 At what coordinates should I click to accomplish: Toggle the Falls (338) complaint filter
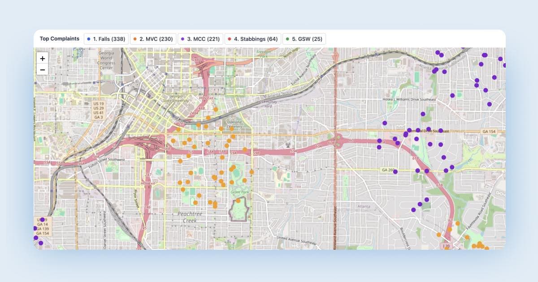[x=107, y=39]
